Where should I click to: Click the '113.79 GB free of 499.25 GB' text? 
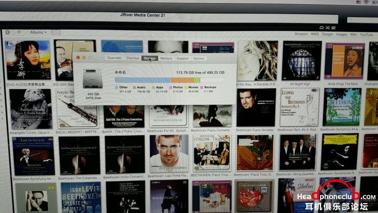pyautogui.click(x=200, y=72)
